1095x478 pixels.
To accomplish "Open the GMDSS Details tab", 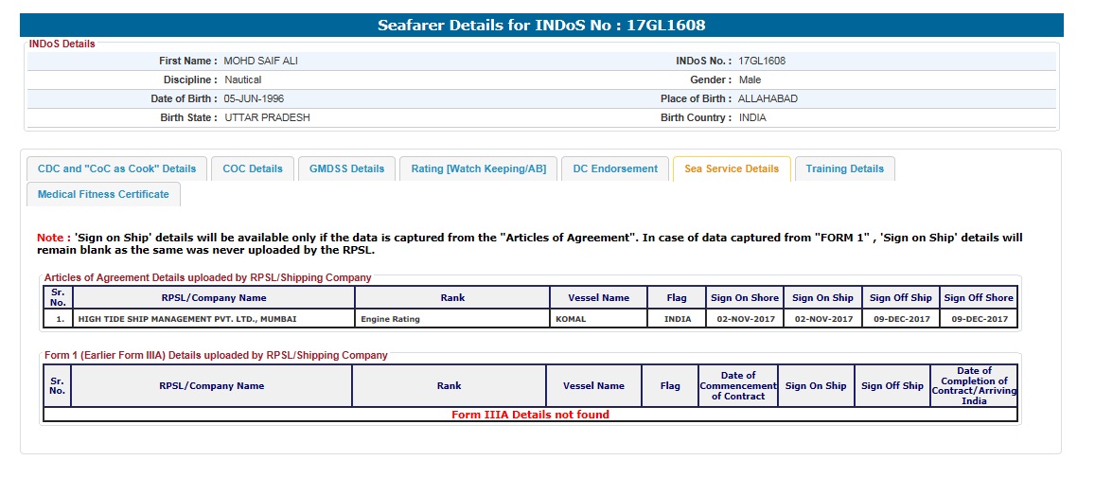I will (x=347, y=168).
